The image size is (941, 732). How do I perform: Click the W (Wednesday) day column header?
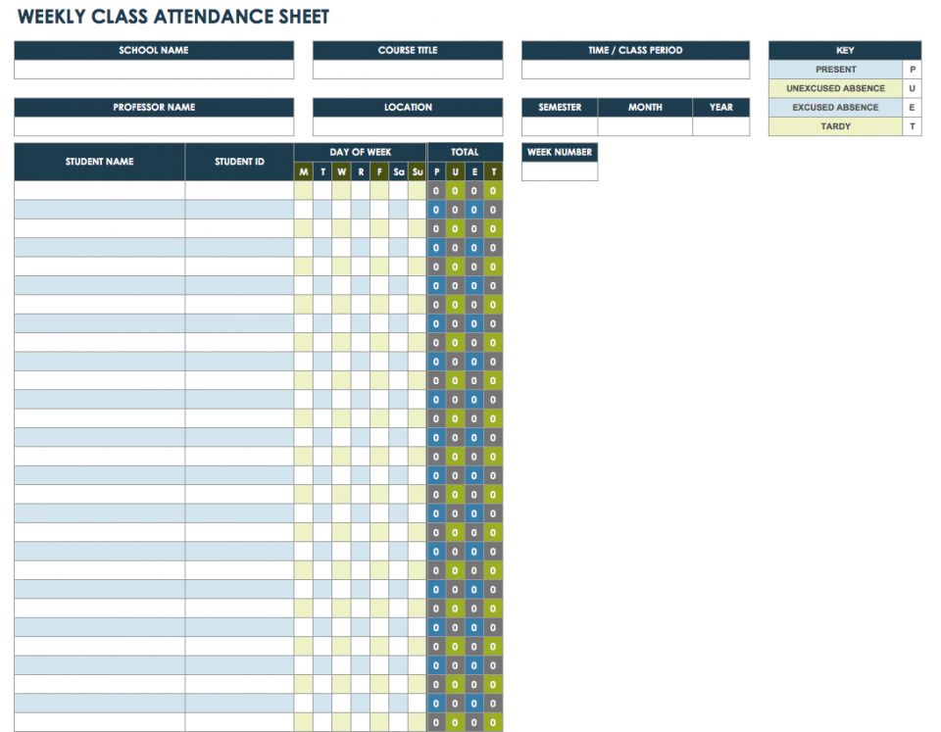341,171
